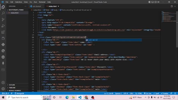The width and height of the screenshot is (178, 100).
Task: Open the View menu
Action: (26, 2)
